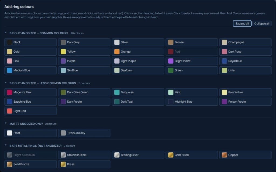Pick the Magenta Pink colour
This screenshot has height=172, width=276.
point(31,92)
